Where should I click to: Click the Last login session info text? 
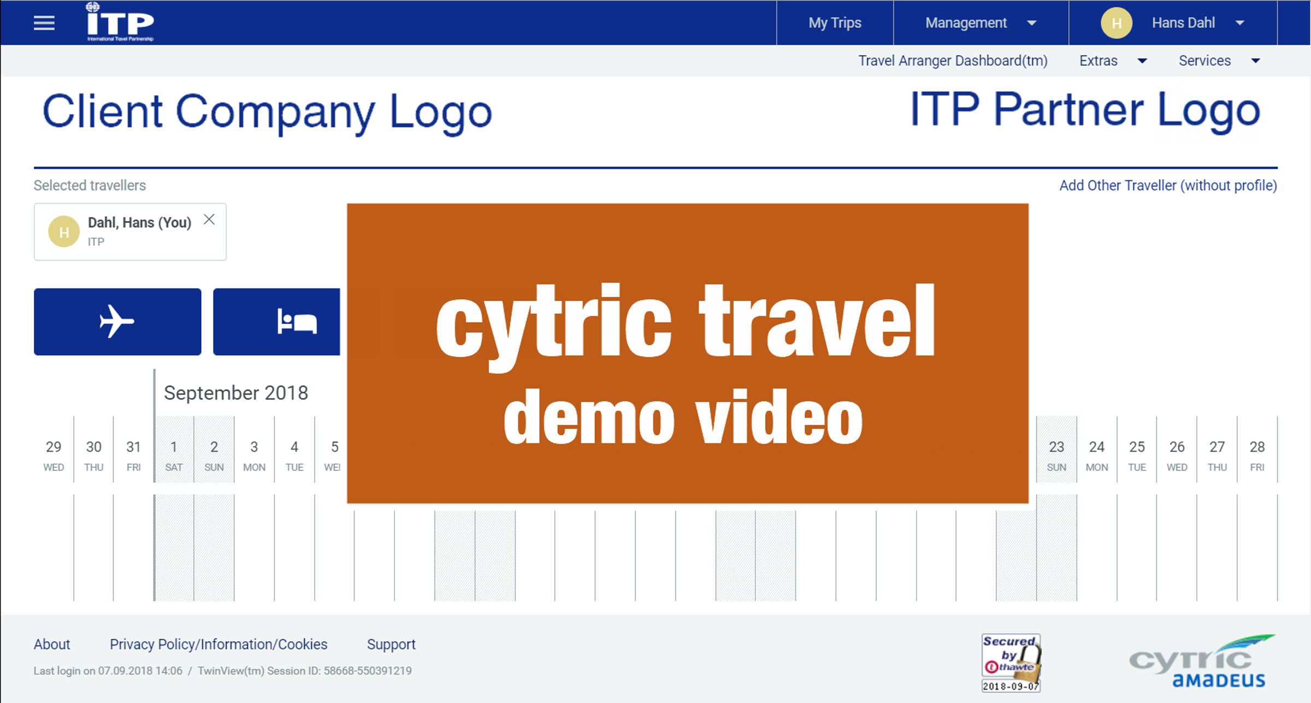coord(223,671)
